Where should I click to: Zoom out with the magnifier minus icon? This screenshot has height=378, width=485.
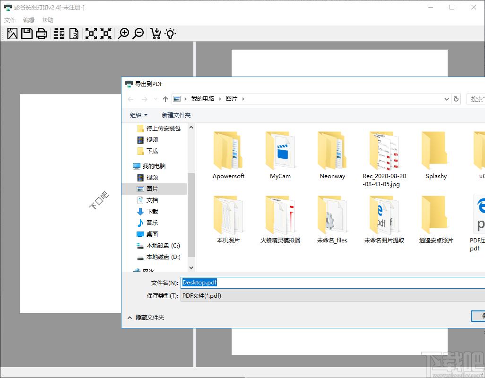(138, 34)
